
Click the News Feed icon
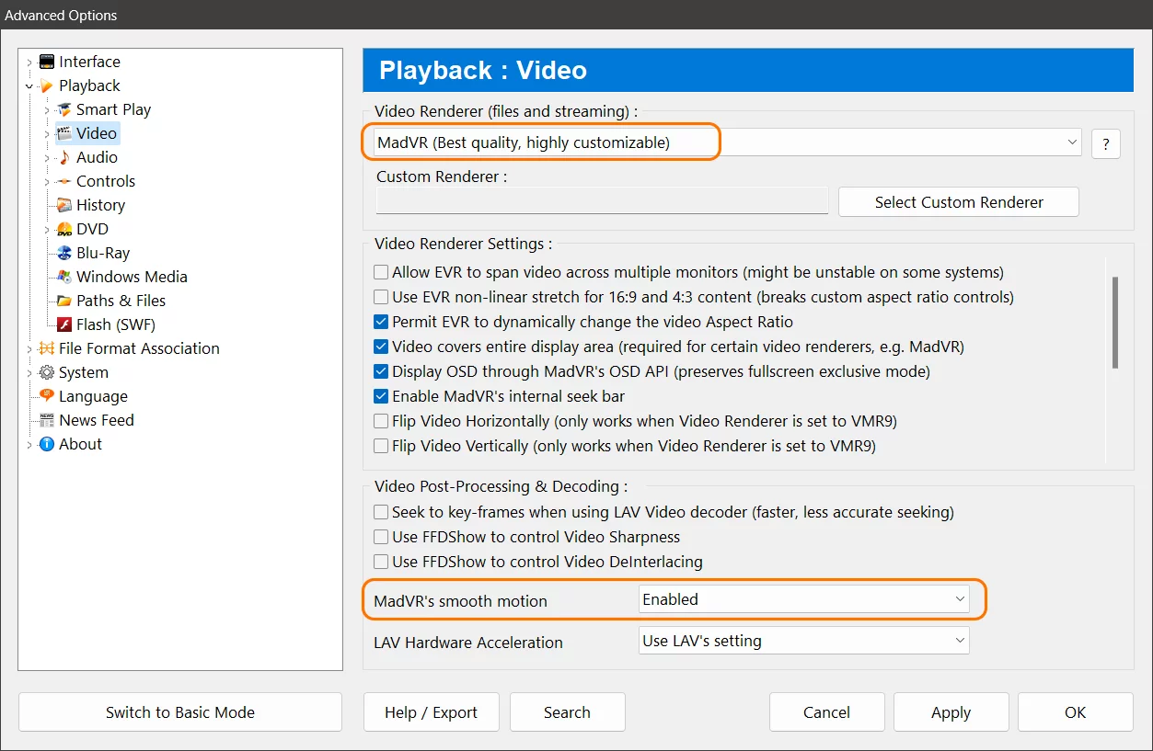[47, 420]
